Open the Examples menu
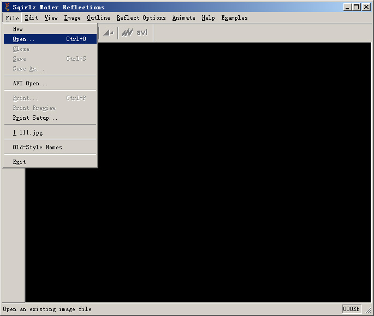 tap(234, 18)
